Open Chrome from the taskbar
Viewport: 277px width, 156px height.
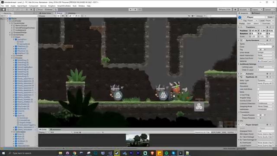[x=74, y=153]
